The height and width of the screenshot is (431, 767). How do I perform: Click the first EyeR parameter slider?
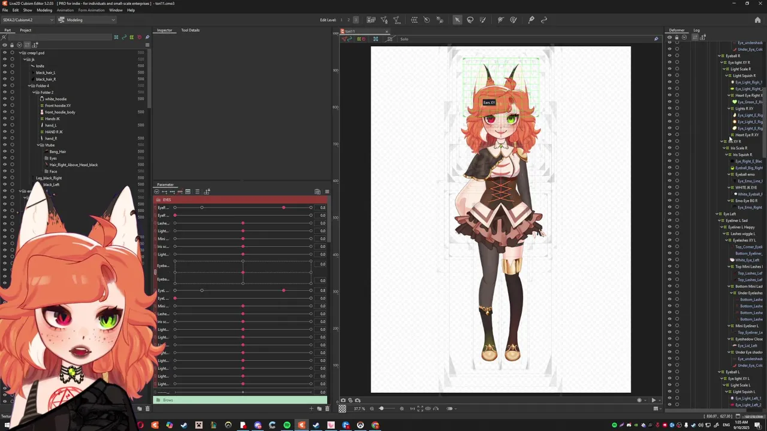(243, 208)
